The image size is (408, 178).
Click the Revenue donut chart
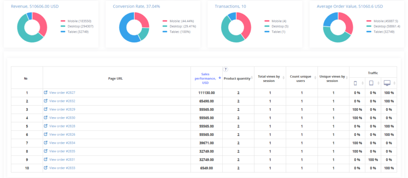click(x=32, y=27)
